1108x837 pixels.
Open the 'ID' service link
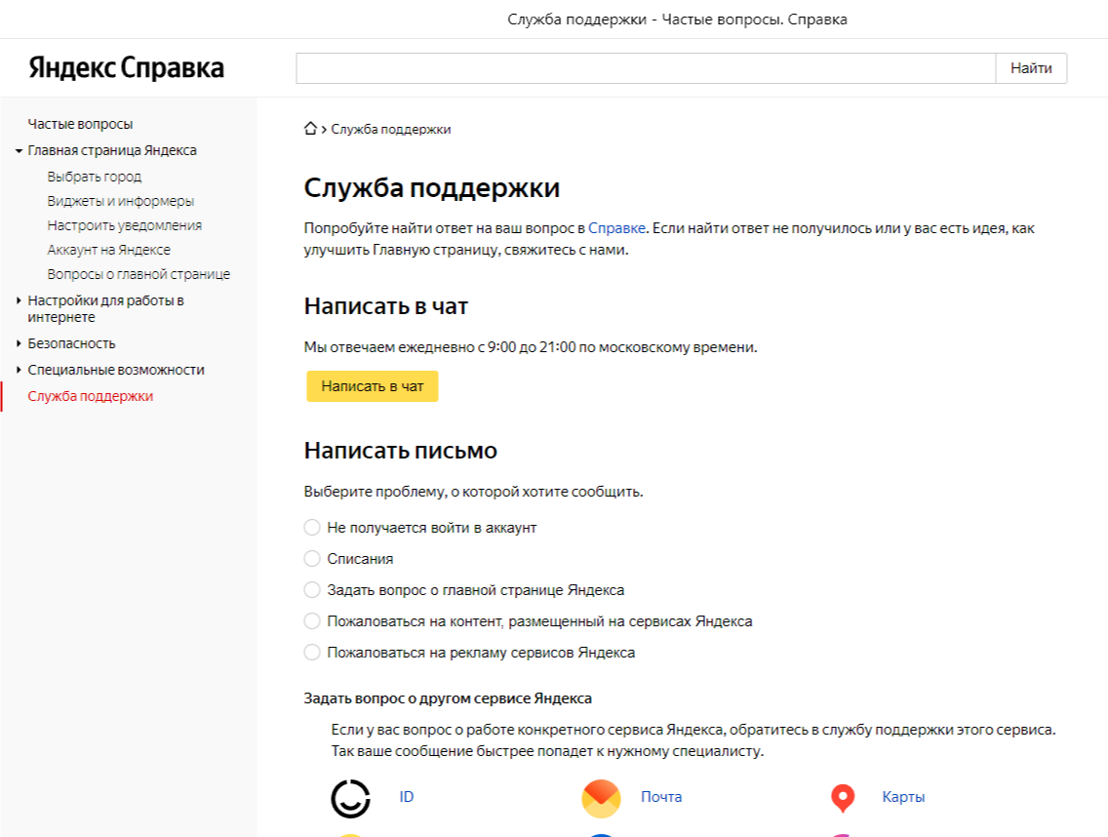[x=407, y=797]
